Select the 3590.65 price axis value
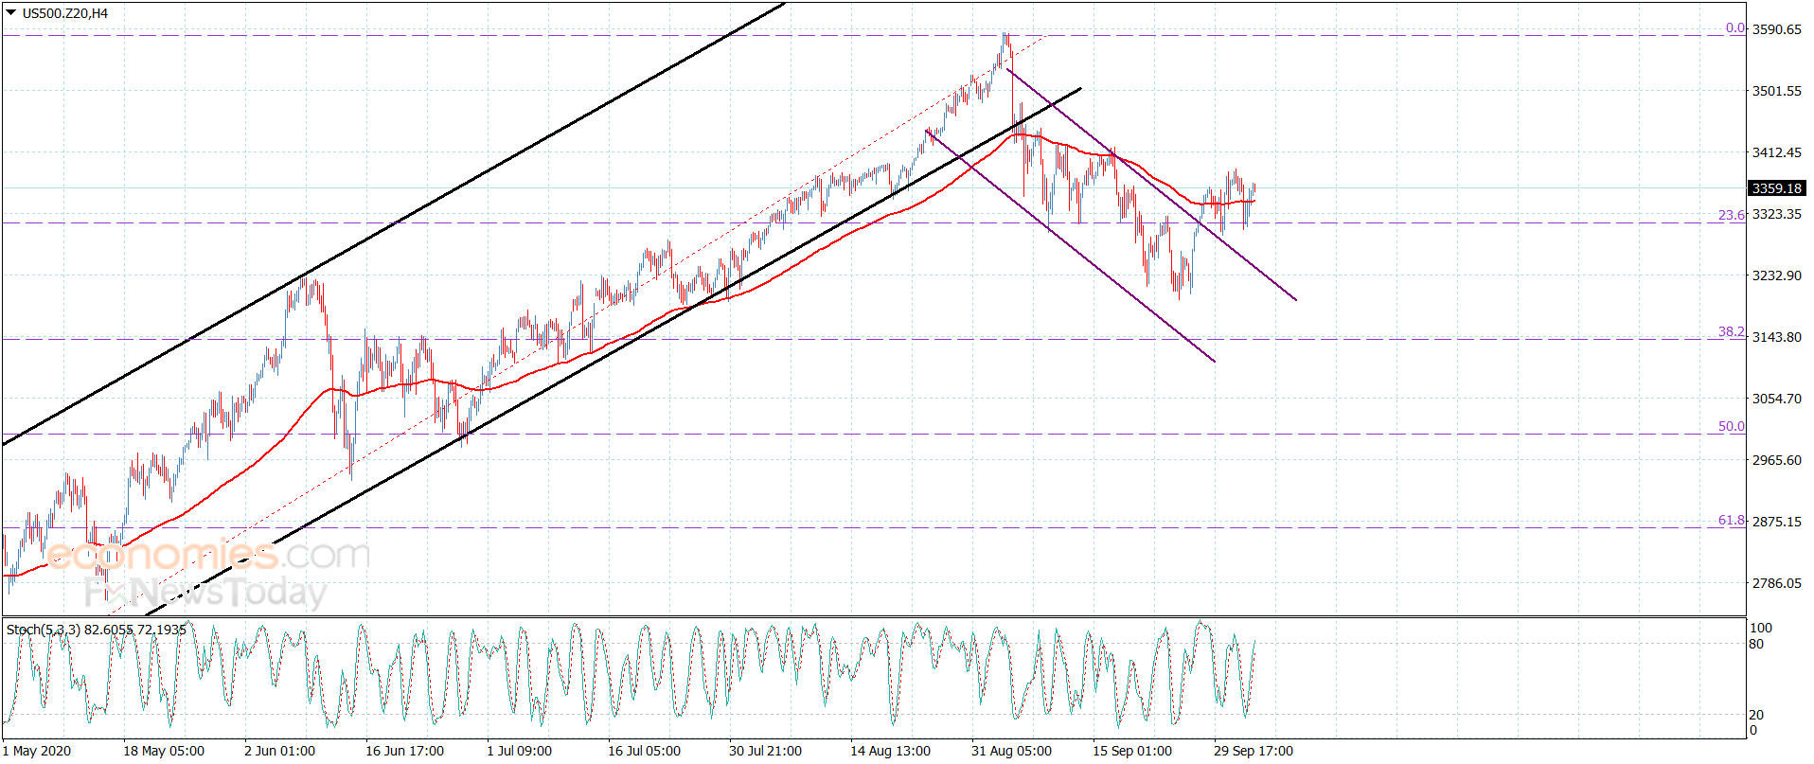Screen dimensions: 1814x764 tap(1777, 29)
